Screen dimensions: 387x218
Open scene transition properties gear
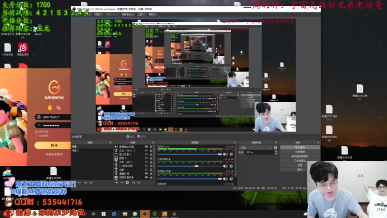[x=275, y=148]
